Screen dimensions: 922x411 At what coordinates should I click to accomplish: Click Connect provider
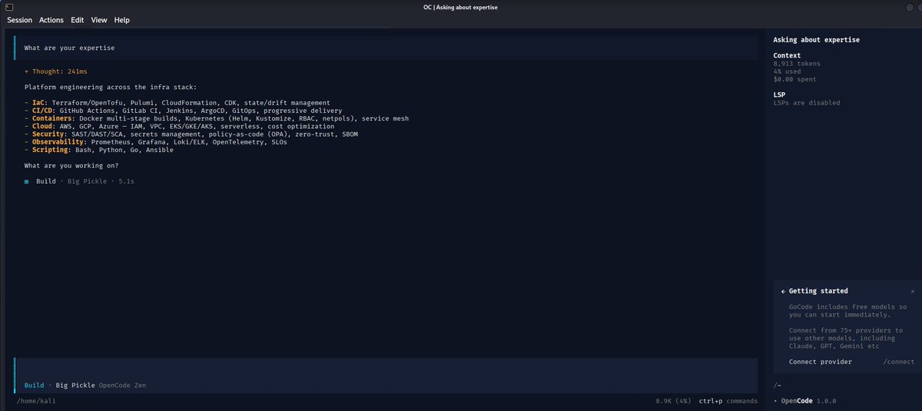tap(820, 362)
